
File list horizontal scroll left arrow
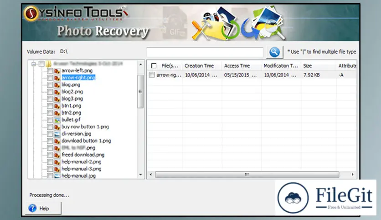click(151, 175)
